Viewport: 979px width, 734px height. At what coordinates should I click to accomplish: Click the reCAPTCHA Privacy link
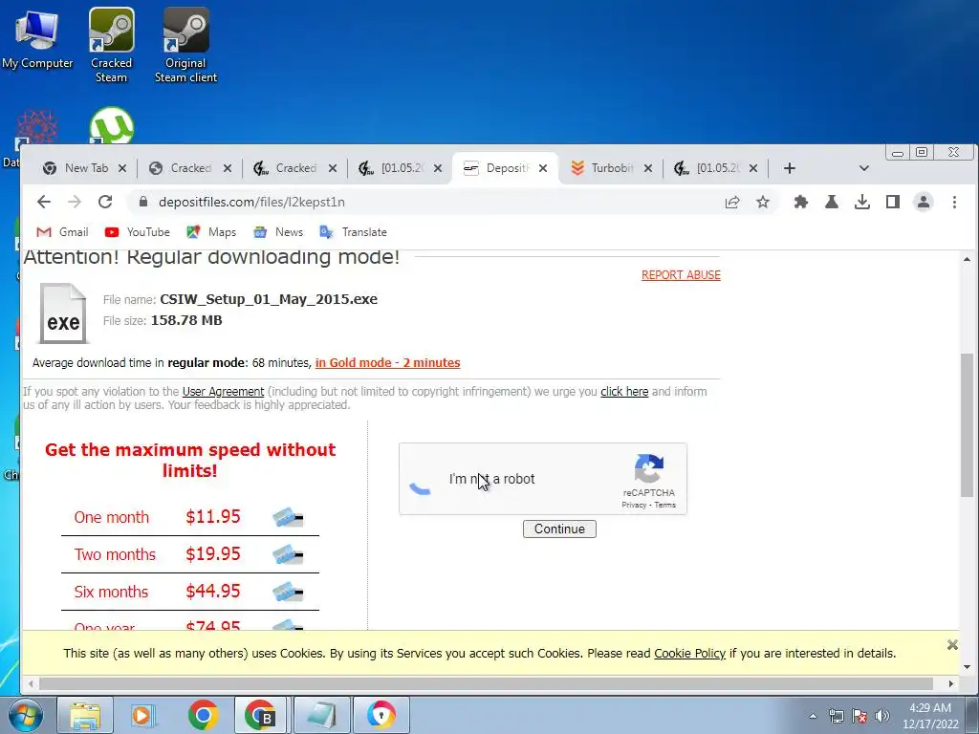(634, 505)
